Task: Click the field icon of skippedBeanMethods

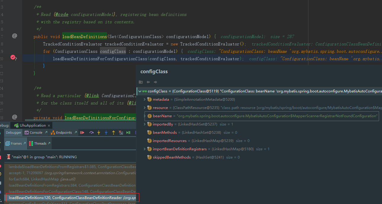Action: (x=150, y=157)
